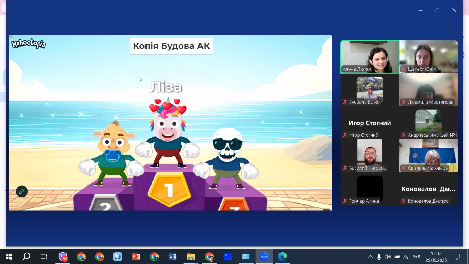Click the muted mic icon beside Коновалов Дмитро label
The image size is (469, 264).
(404, 201)
